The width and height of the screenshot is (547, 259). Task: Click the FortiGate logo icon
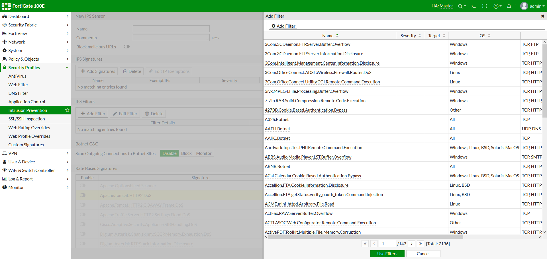tap(6, 6)
